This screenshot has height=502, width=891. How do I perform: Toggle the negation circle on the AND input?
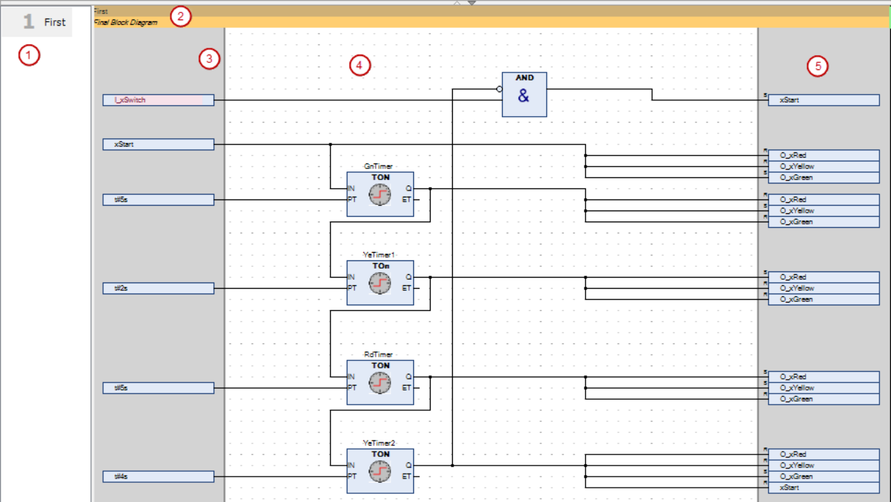499,88
